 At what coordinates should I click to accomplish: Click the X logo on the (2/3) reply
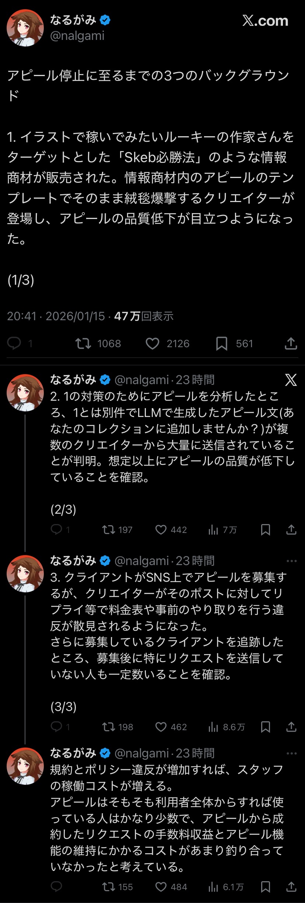point(291,380)
